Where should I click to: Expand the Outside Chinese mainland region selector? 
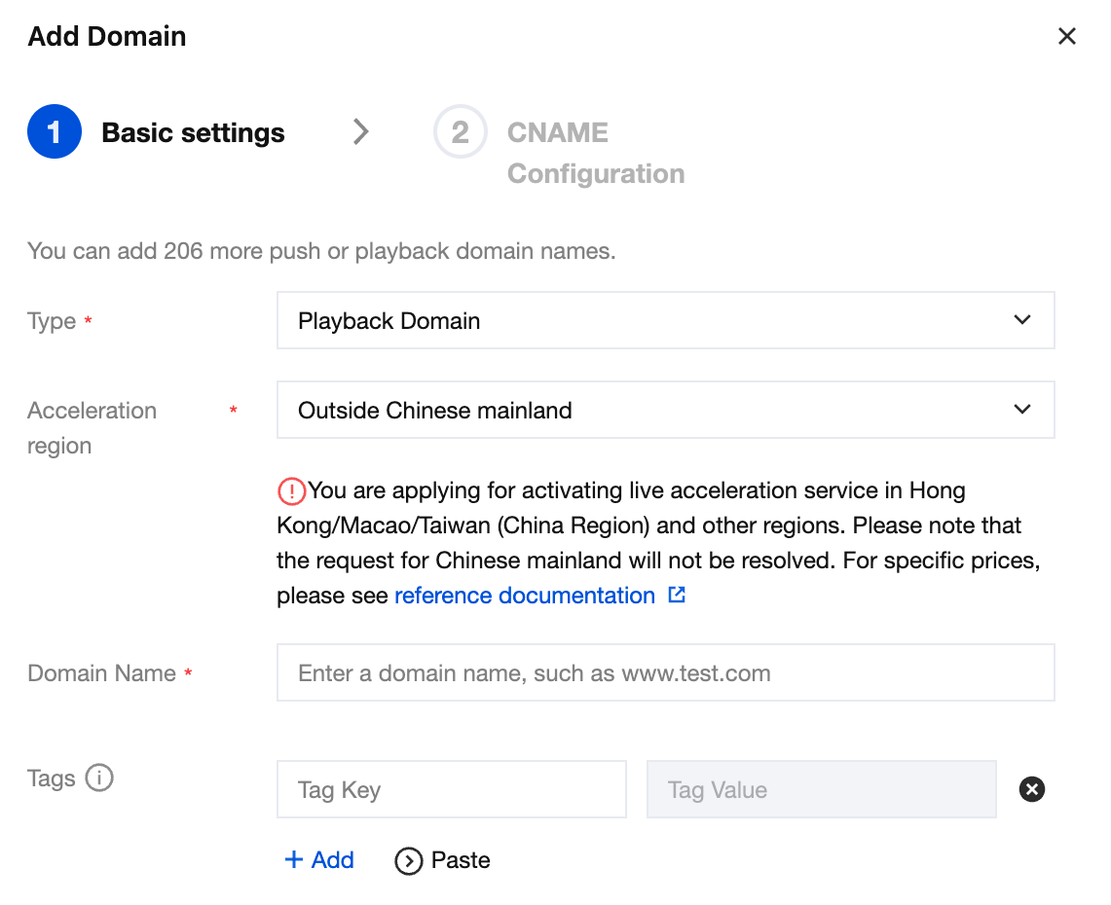(665, 410)
